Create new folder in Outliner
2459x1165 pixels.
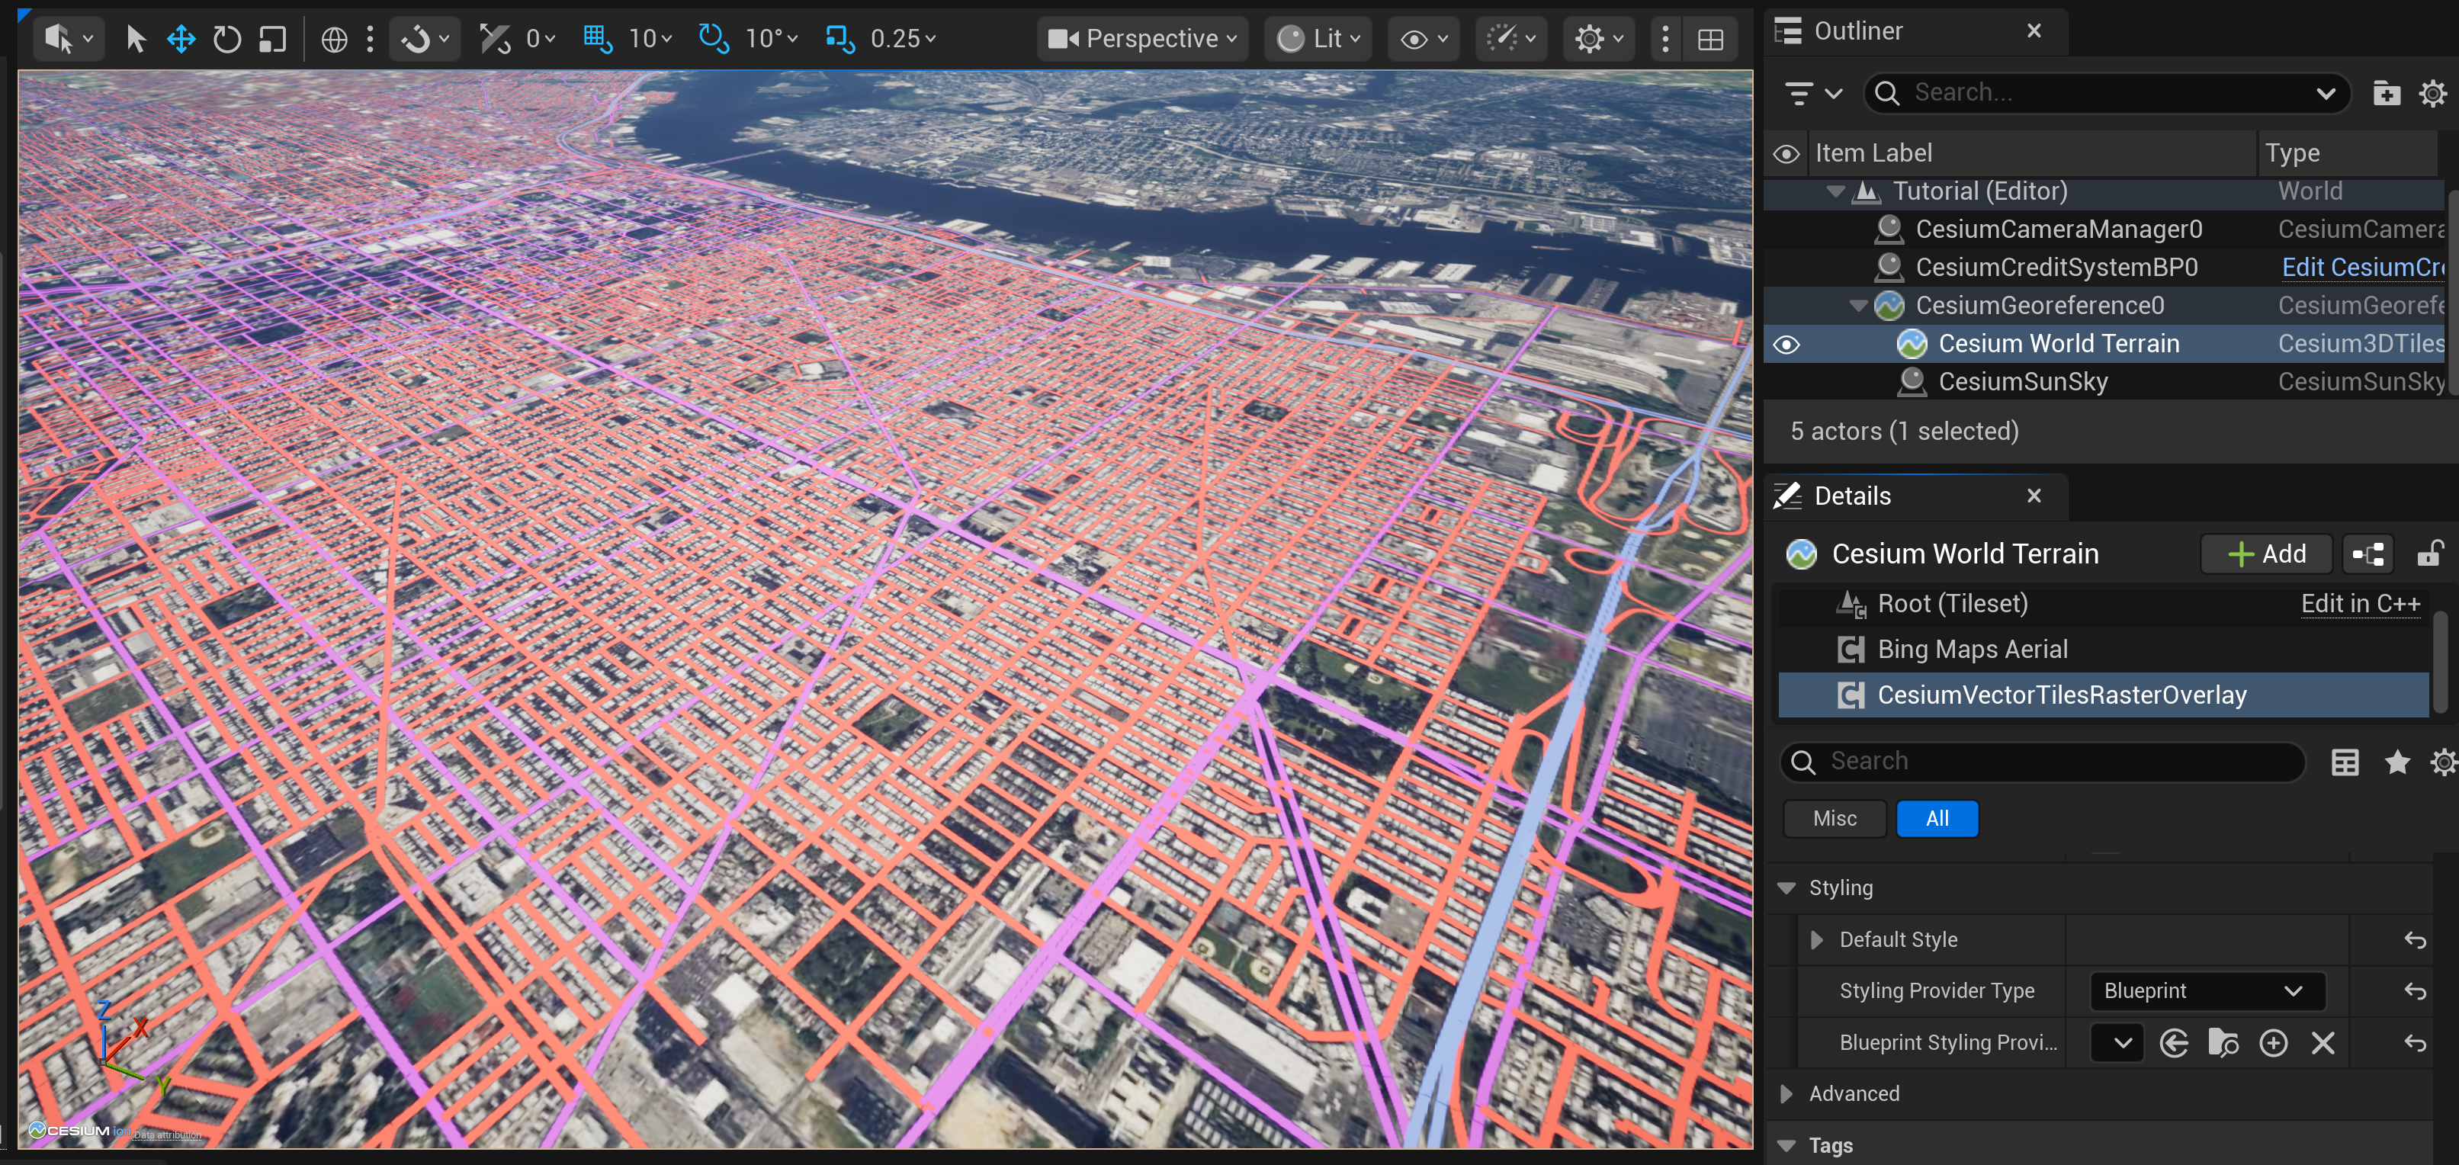[x=2387, y=94]
